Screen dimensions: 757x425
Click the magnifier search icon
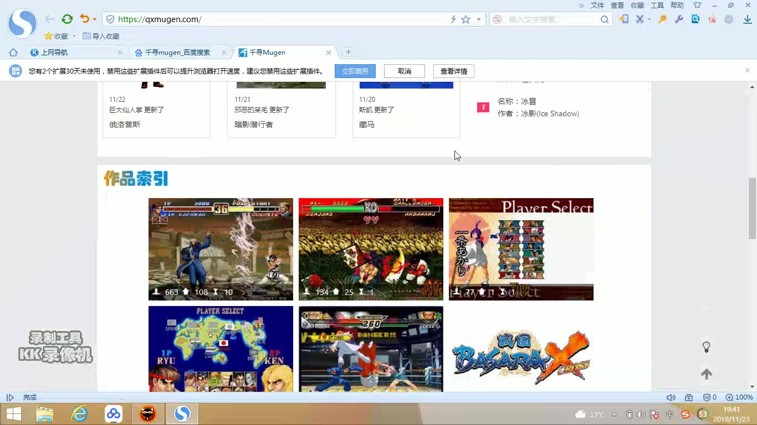605,19
